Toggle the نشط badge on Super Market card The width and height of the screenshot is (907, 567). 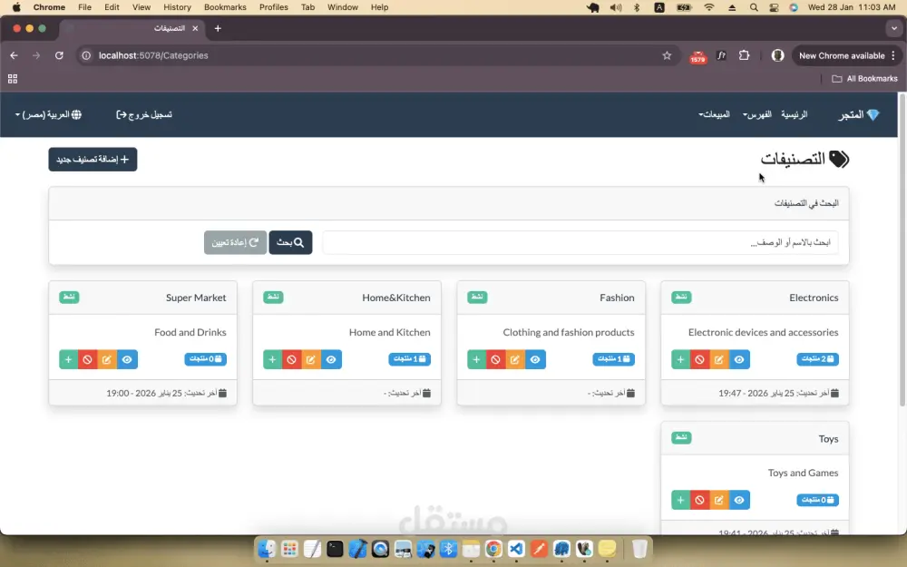(x=69, y=297)
